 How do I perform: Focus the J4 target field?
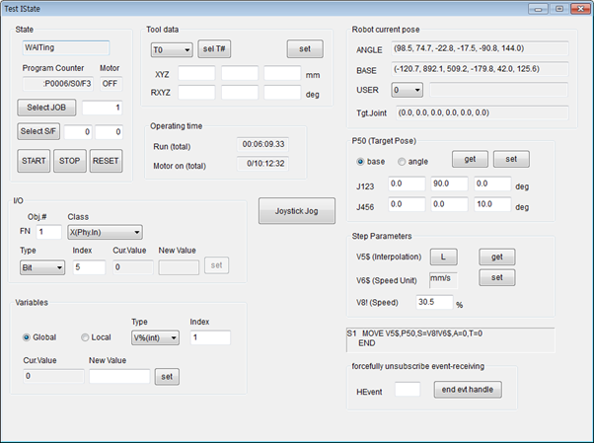pos(407,204)
